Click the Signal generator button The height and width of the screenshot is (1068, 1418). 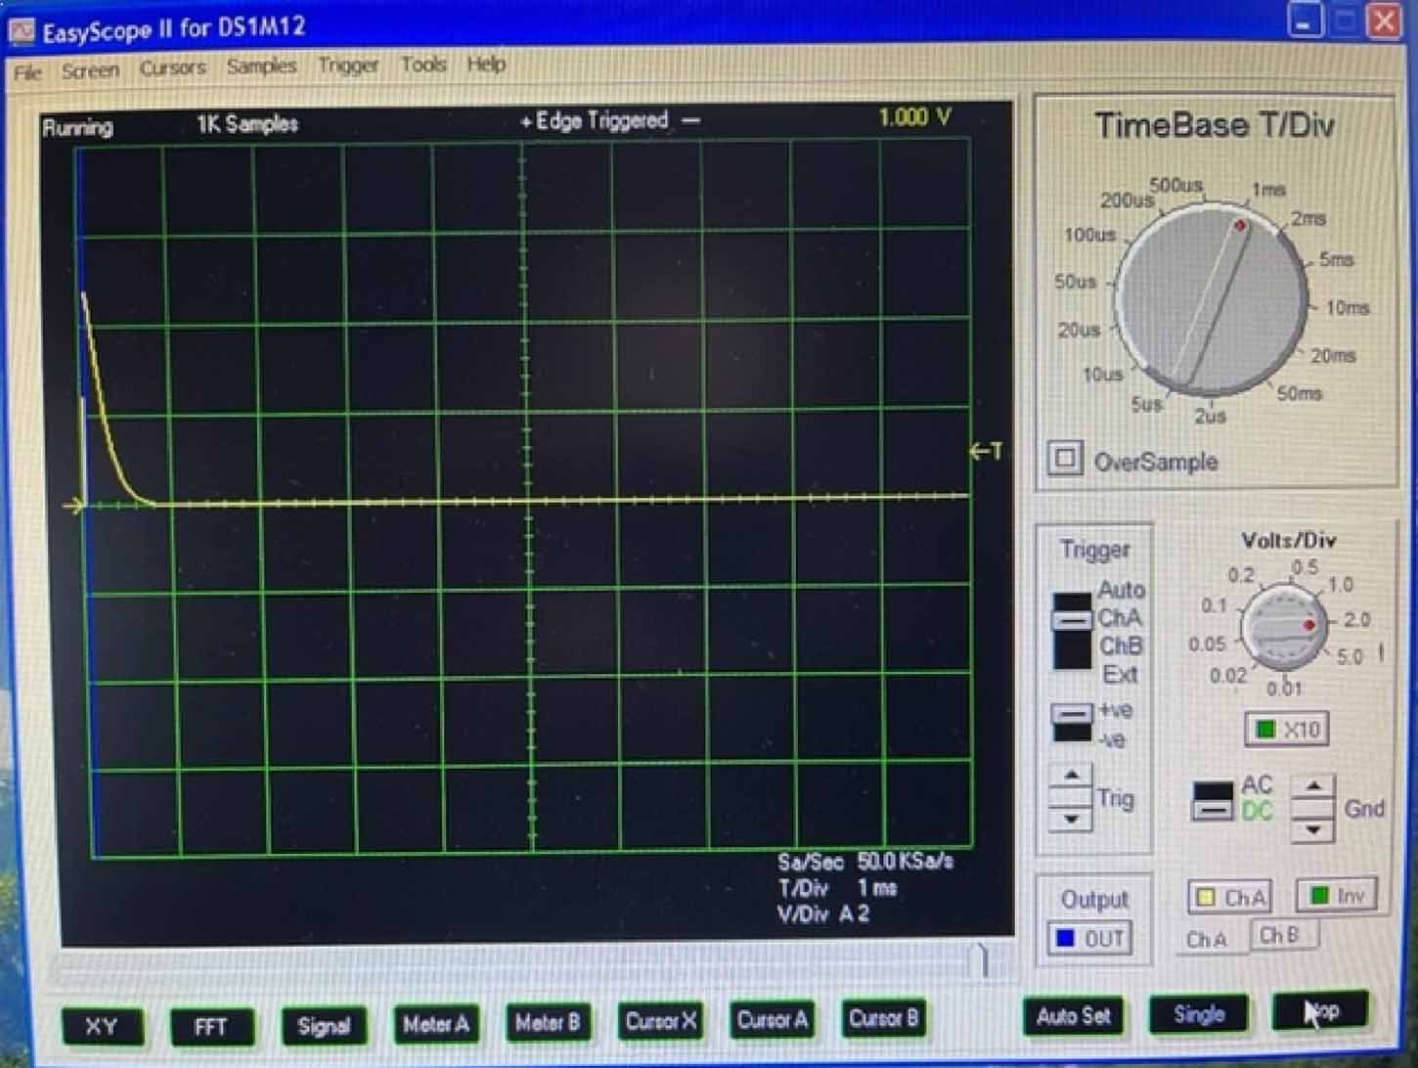324,1025
